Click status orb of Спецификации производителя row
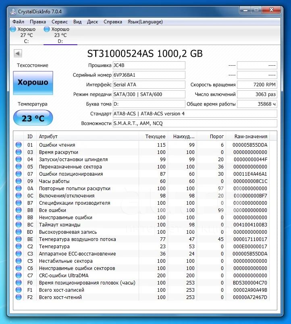 tap(19, 202)
